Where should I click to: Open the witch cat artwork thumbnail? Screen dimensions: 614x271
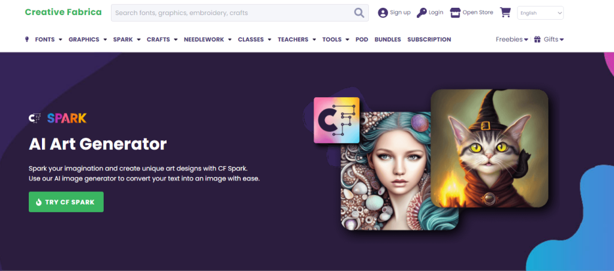pyautogui.click(x=489, y=149)
